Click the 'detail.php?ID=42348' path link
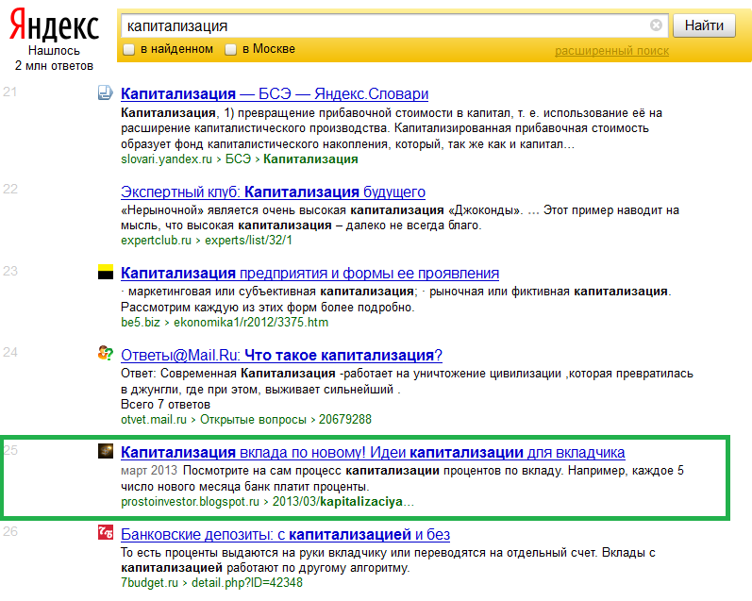This screenshot has width=752, height=601. tap(247, 583)
